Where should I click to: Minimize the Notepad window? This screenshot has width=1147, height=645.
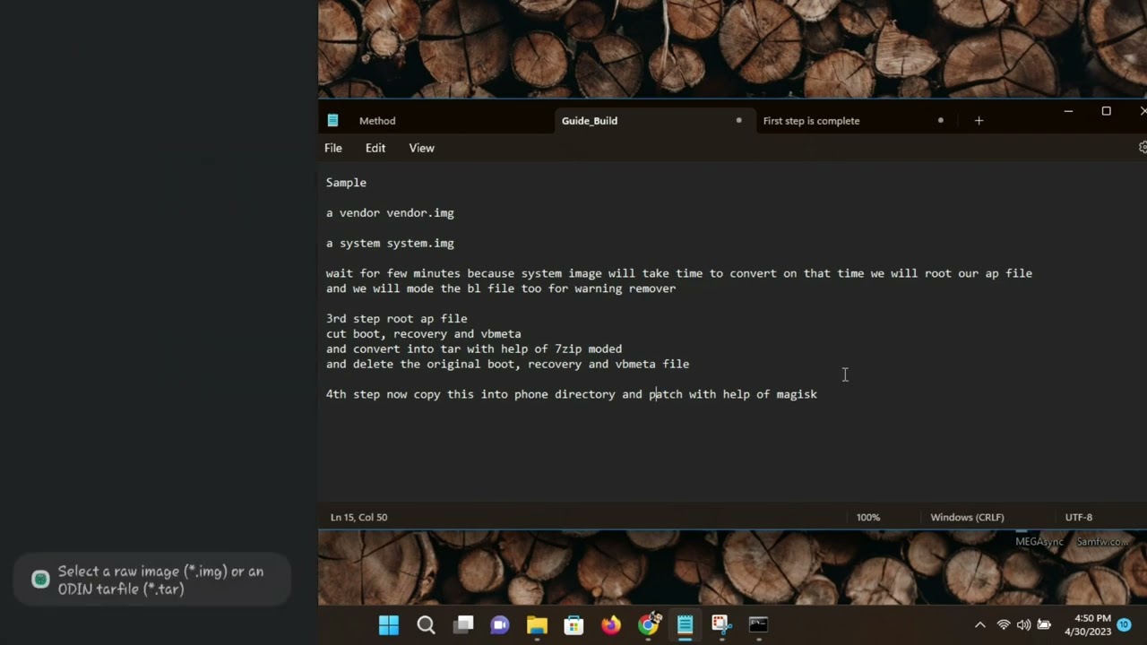click(x=1068, y=111)
